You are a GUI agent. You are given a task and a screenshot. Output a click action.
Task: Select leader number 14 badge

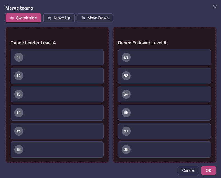[19, 113]
